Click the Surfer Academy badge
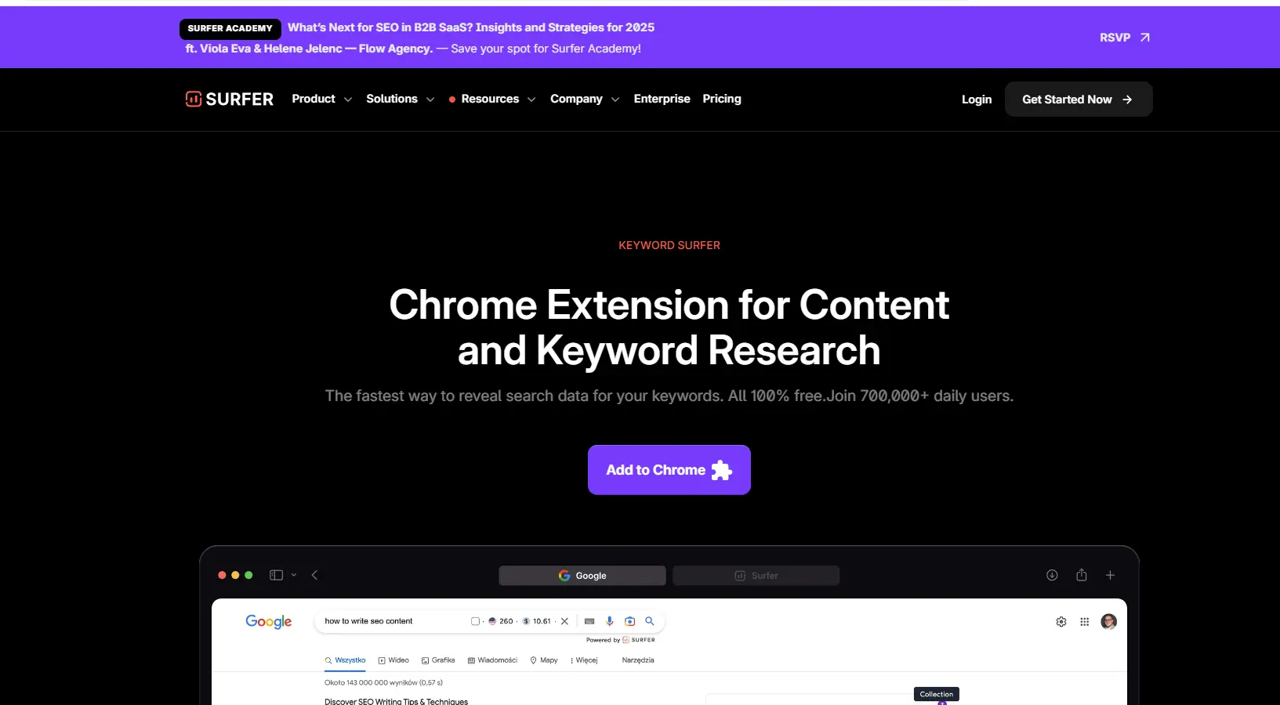1280x705 pixels. [x=230, y=28]
